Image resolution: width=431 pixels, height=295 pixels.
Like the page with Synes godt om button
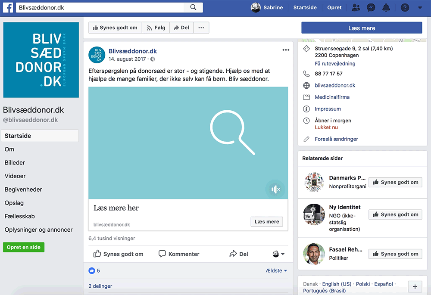(115, 28)
